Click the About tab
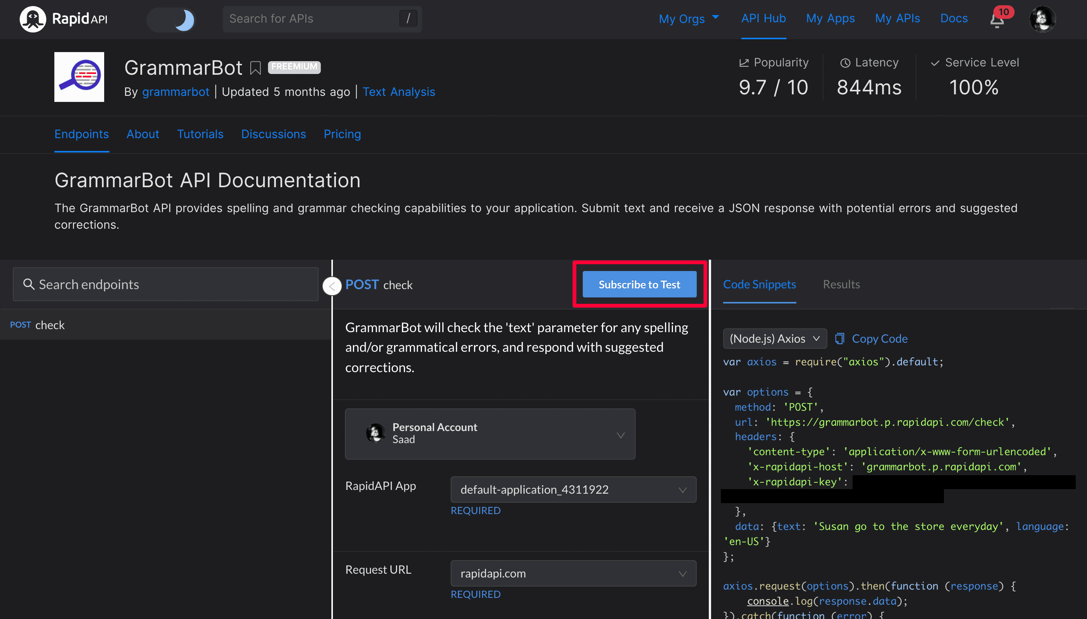This screenshot has width=1087, height=619. (143, 134)
